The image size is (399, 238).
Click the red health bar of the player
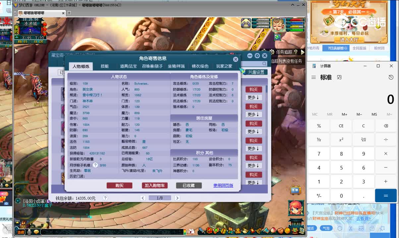296,20
